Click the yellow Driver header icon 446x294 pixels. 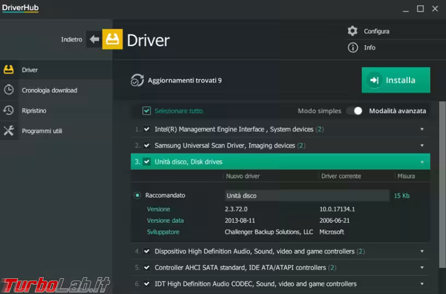(x=112, y=39)
